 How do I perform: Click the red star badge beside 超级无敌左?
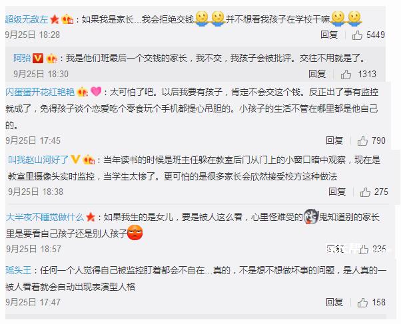tap(55, 19)
